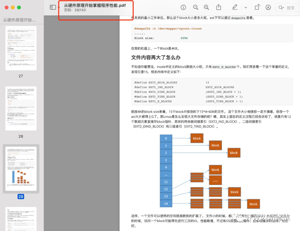300x231 pixels.
Task: Click the window title 从硬件原理开始掌握程序性能.pdf
Action: point(95,5)
